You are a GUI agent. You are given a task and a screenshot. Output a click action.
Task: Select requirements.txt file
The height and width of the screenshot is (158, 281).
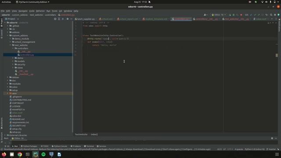[x=19, y=122]
